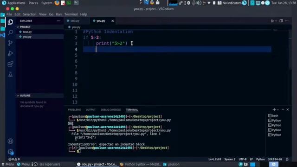Change language mode via Python status
The image size is (297, 167).
[260, 159]
